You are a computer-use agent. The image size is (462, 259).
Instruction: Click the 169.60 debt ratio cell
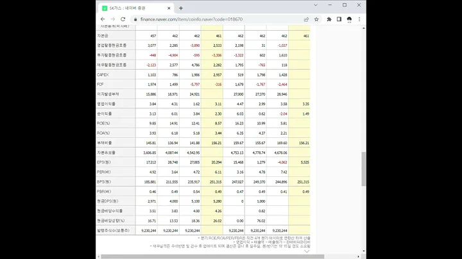tap(282, 143)
